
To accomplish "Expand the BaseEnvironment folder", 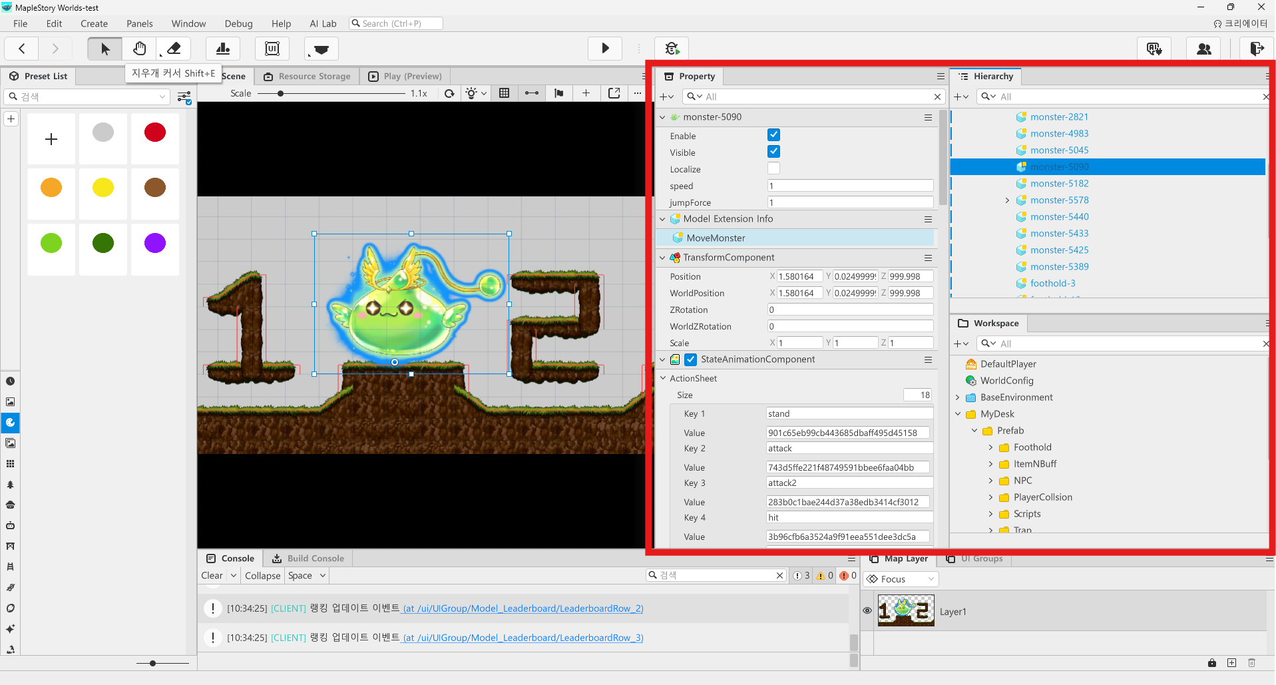I will click(958, 397).
